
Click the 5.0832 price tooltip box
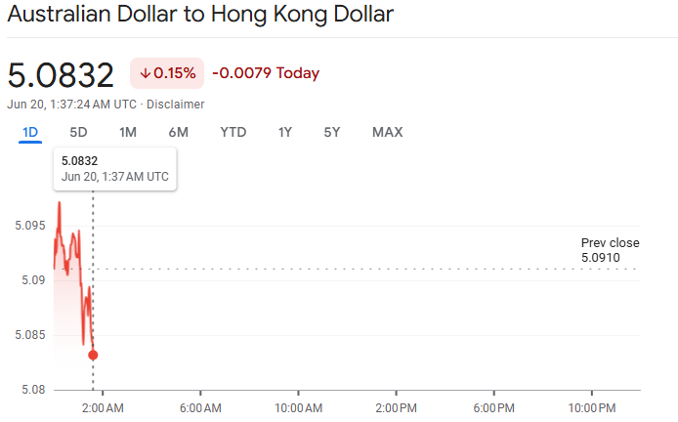click(115, 169)
